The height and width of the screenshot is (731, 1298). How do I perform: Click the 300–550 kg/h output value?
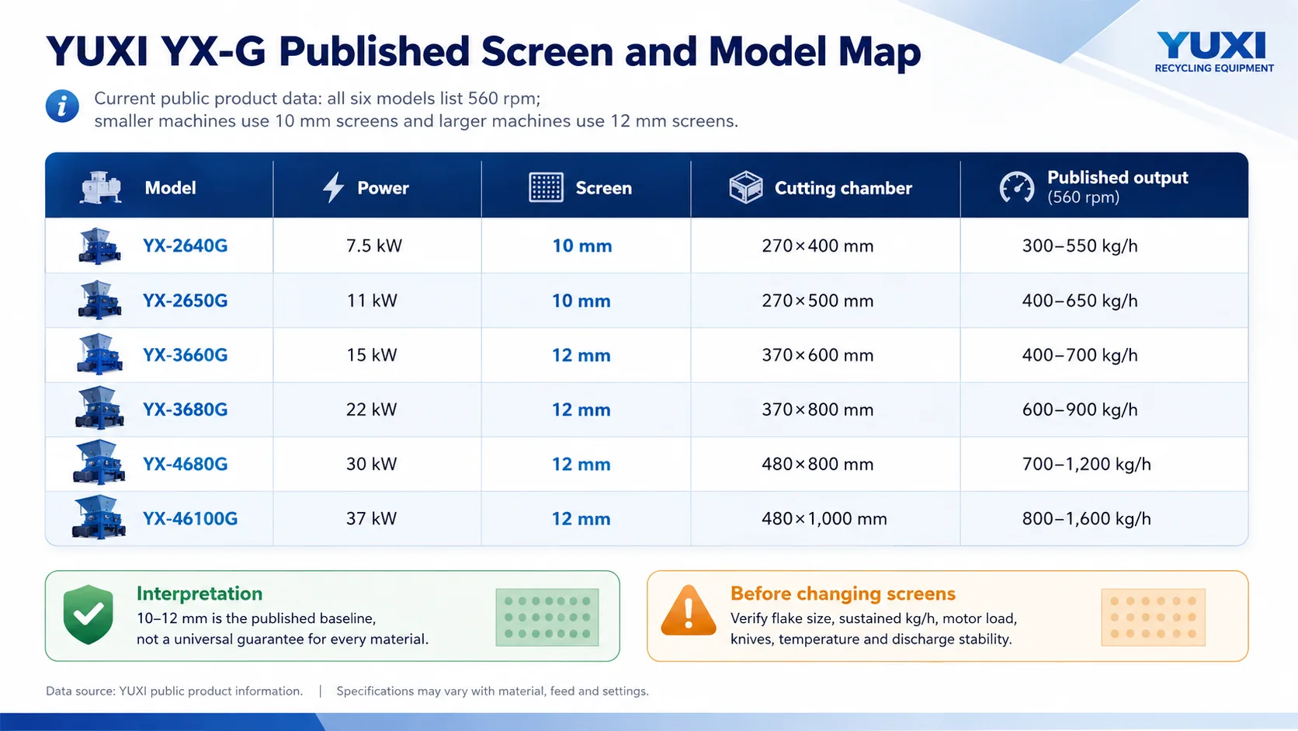click(x=1080, y=245)
